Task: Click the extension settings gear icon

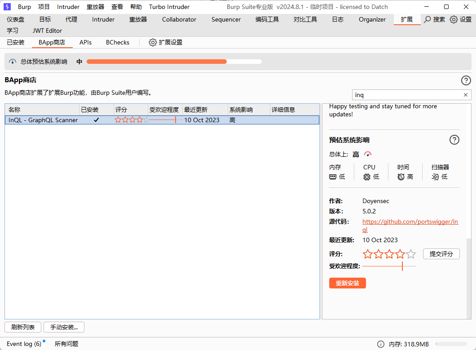Action: coord(153,43)
